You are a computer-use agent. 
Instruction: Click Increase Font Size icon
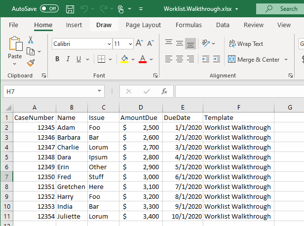point(139,43)
